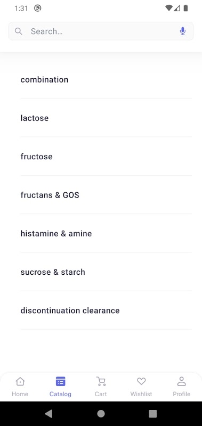Switch to the Profile tab label
Screen dimensions: 202x426
(182, 394)
